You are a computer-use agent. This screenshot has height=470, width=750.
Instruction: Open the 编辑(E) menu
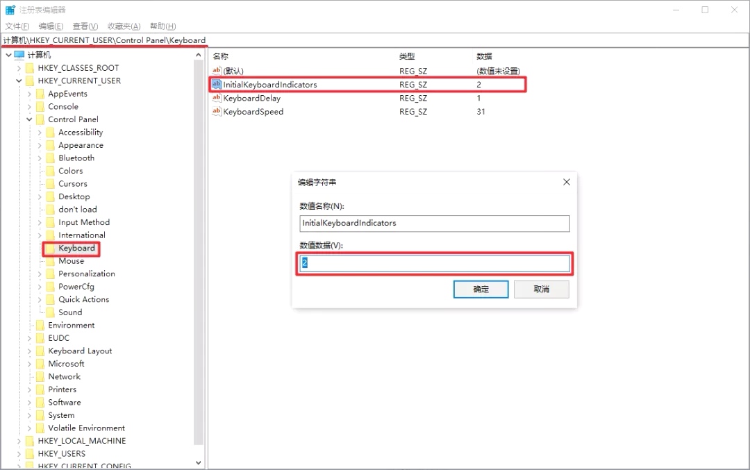[x=51, y=26]
